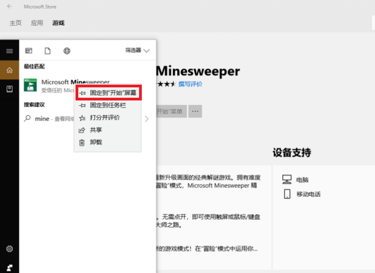Expand the 筛选器 filter dropdown
Viewport: 375px width, 273px height.
(x=137, y=51)
